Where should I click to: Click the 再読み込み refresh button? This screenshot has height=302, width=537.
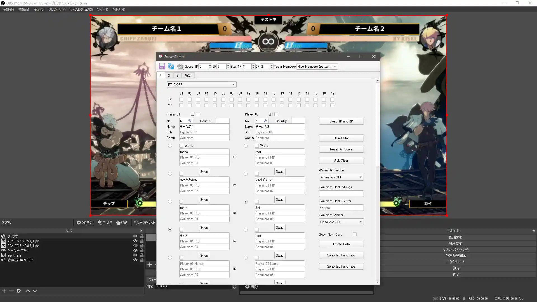pyautogui.click(x=145, y=223)
